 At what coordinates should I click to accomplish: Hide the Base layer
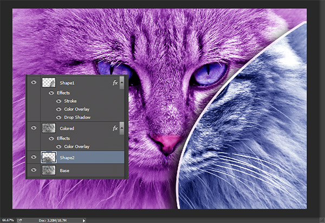coord(35,171)
